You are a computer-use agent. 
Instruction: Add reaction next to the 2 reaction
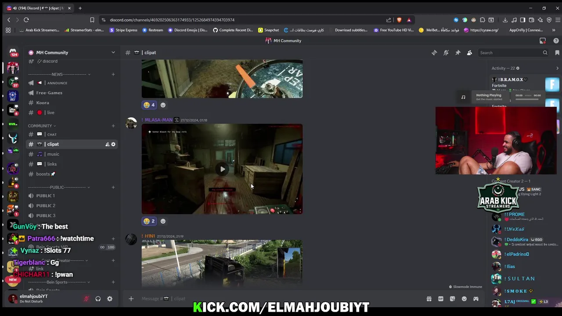point(163,221)
